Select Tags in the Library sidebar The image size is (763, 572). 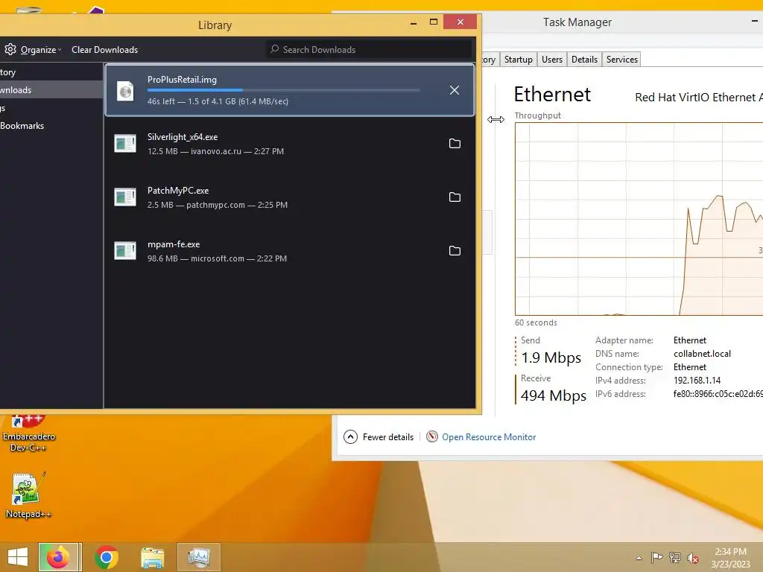(x=51, y=108)
